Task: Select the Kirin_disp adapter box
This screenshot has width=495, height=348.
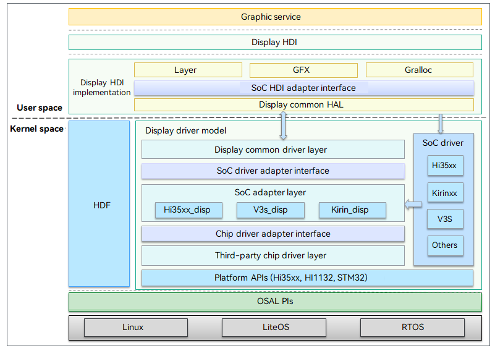Action: pos(352,210)
